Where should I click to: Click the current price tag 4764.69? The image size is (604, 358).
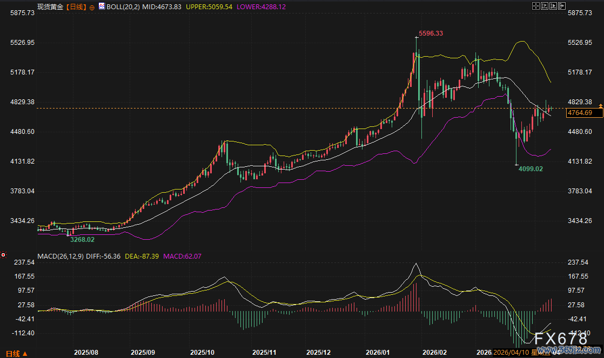pyautogui.click(x=585, y=112)
